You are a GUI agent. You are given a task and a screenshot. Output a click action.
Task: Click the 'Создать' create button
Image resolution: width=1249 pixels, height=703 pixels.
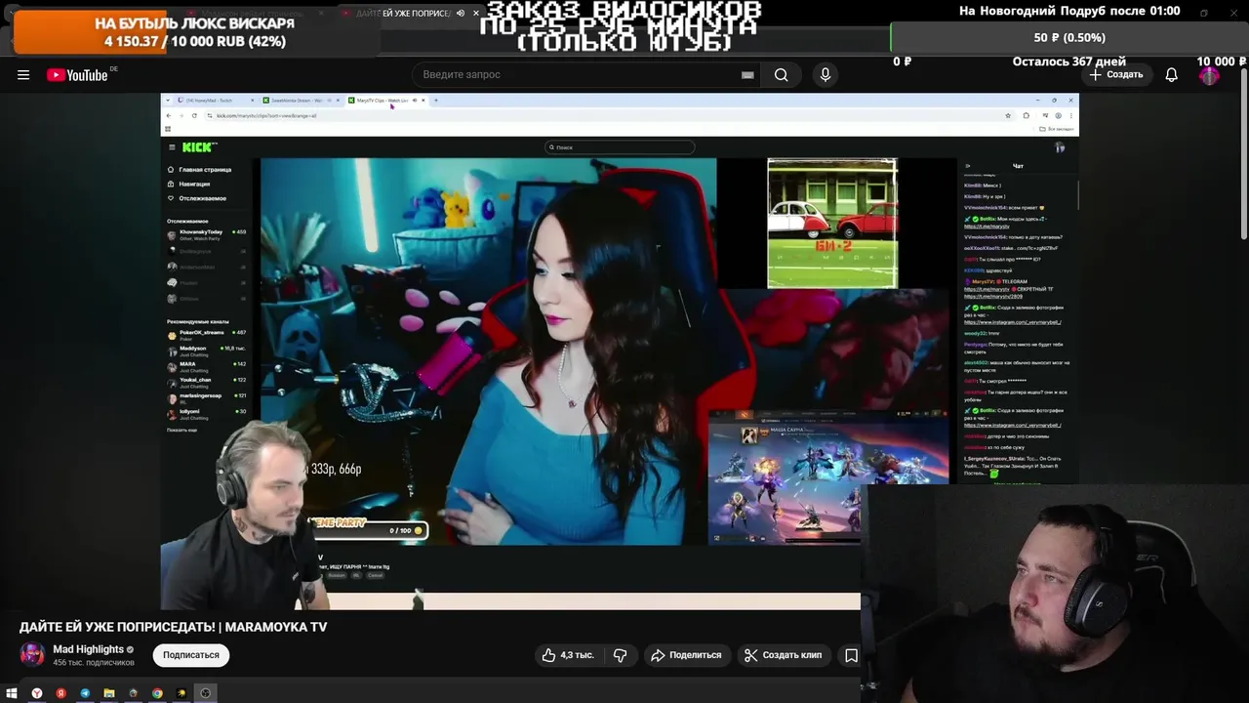tap(1116, 75)
